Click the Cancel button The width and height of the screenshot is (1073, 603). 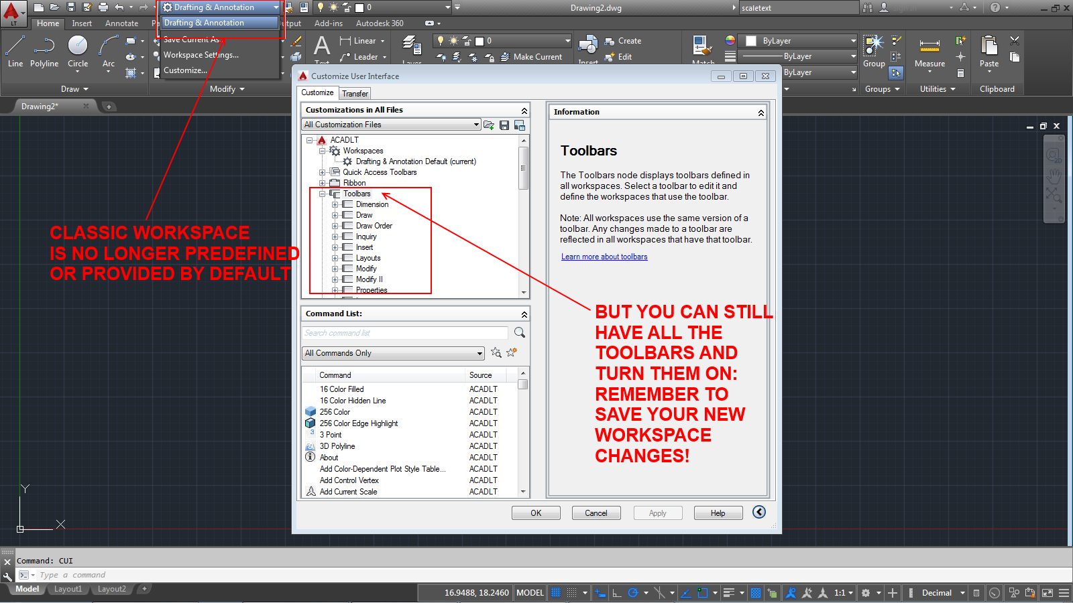tap(596, 513)
